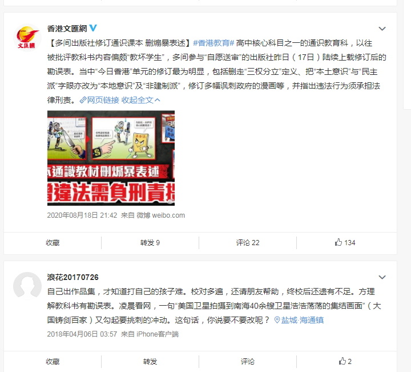
Task: Click the 香港文匯網 account name
Action: pos(67,29)
